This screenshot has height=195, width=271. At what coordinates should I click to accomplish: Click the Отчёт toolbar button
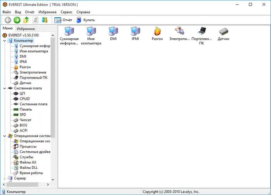pos(63,20)
